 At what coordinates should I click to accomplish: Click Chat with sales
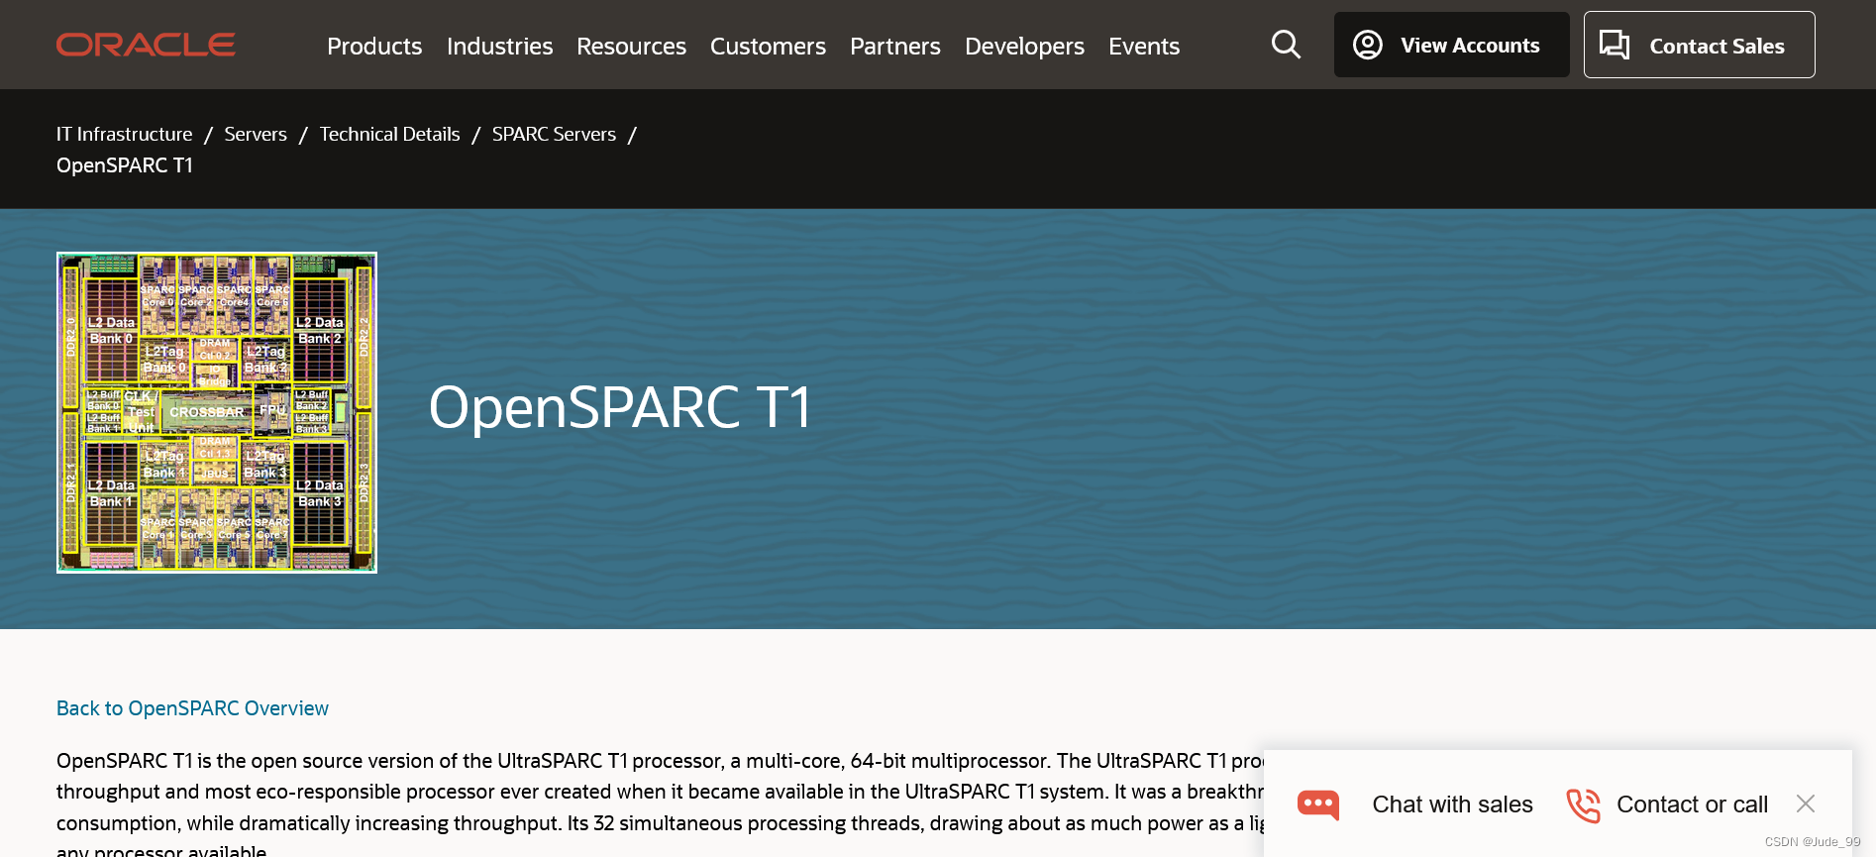pyautogui.click(x=1452, y=804)
